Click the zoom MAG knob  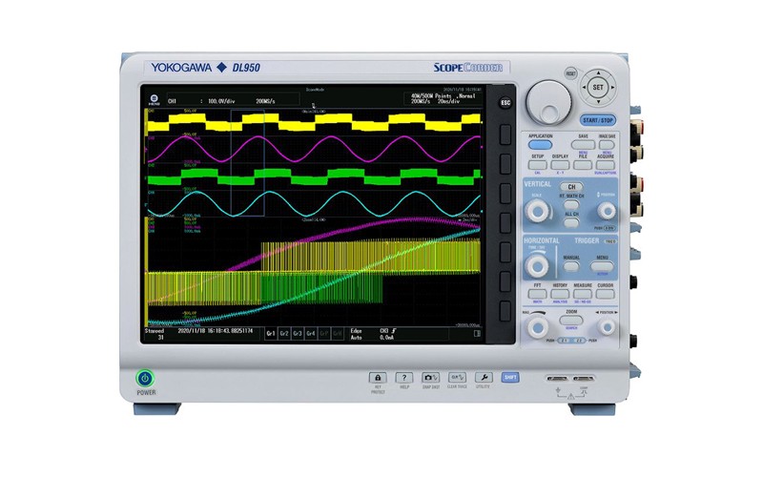538,327
